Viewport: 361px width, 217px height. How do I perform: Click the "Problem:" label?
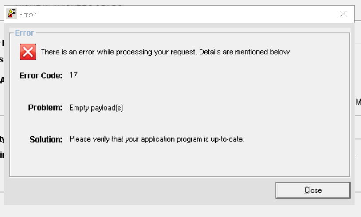(x=45, y=108)
